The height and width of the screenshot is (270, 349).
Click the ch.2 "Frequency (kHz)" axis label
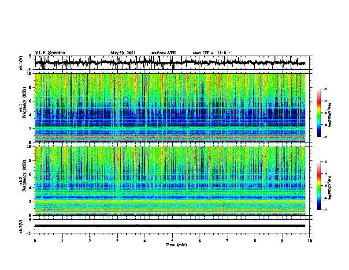pyautogui.click(x=24, y=176)
